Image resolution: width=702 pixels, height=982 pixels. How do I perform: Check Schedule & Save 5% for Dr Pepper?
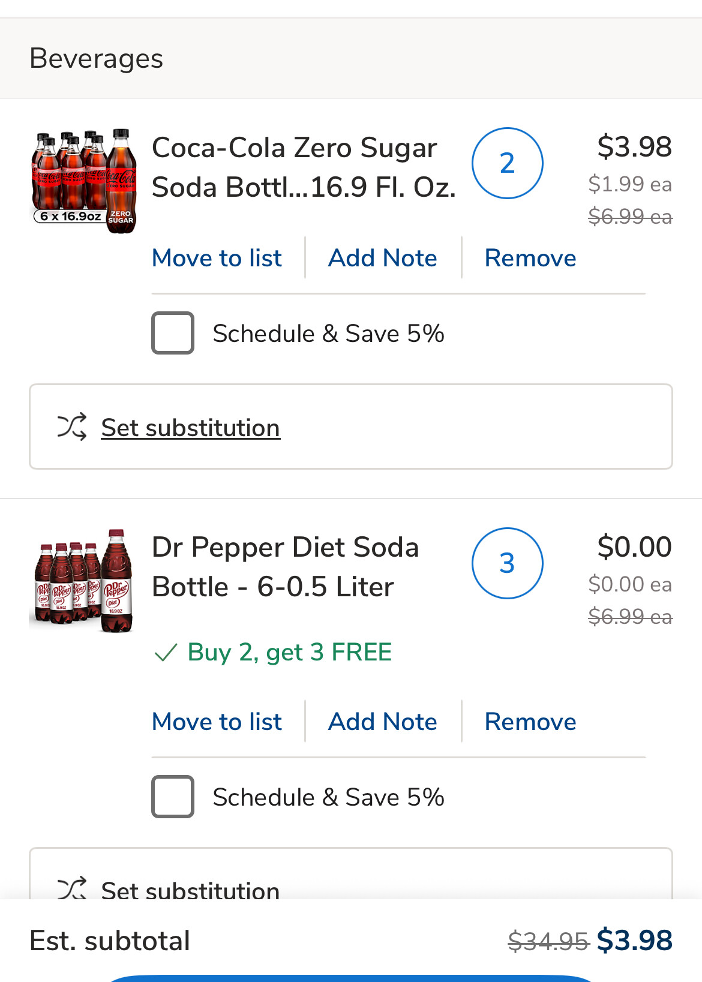(173, 797)
